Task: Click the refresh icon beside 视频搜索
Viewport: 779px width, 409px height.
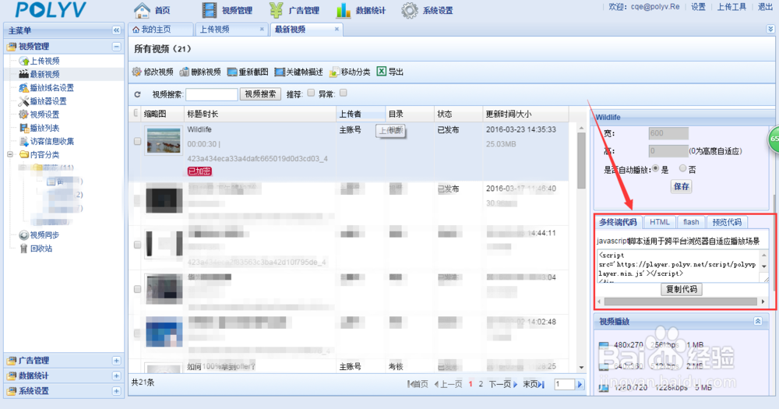Action: point(138,94)
